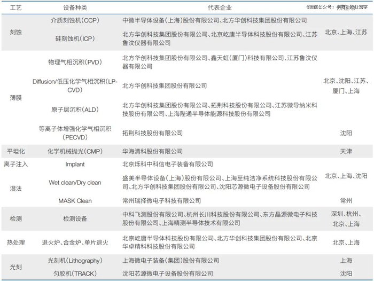Click companies text starting 盛美半导体设备(上海)
374x281 pixels.
point(220,182)
